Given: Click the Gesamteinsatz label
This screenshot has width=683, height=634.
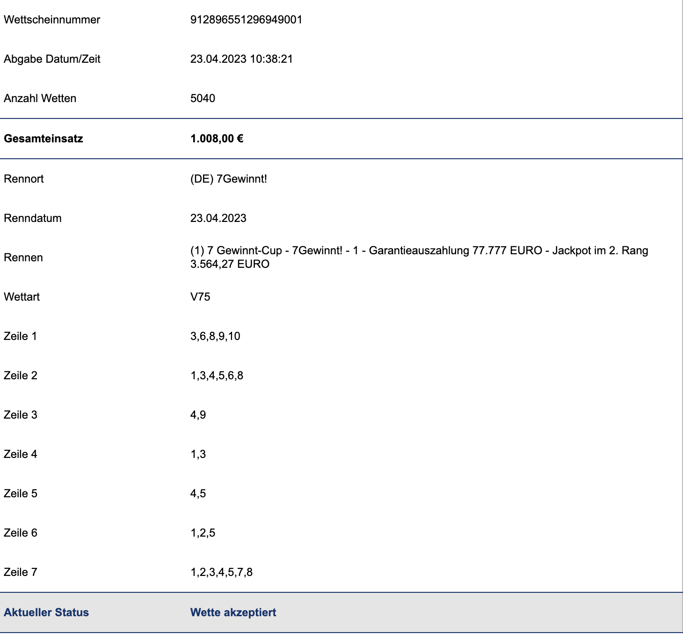Looking at the screenshot, I should coord(44,139).
